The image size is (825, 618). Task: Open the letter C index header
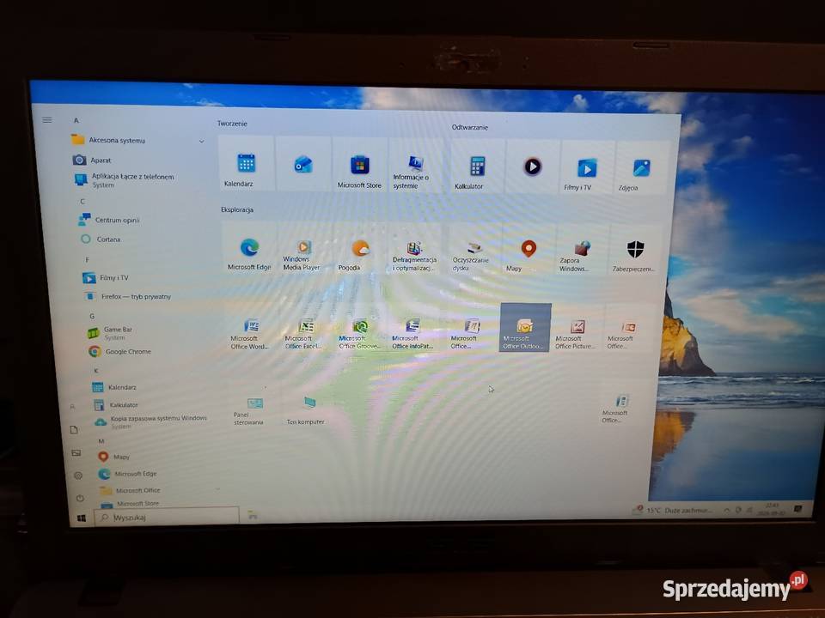(x=82, y=201)
